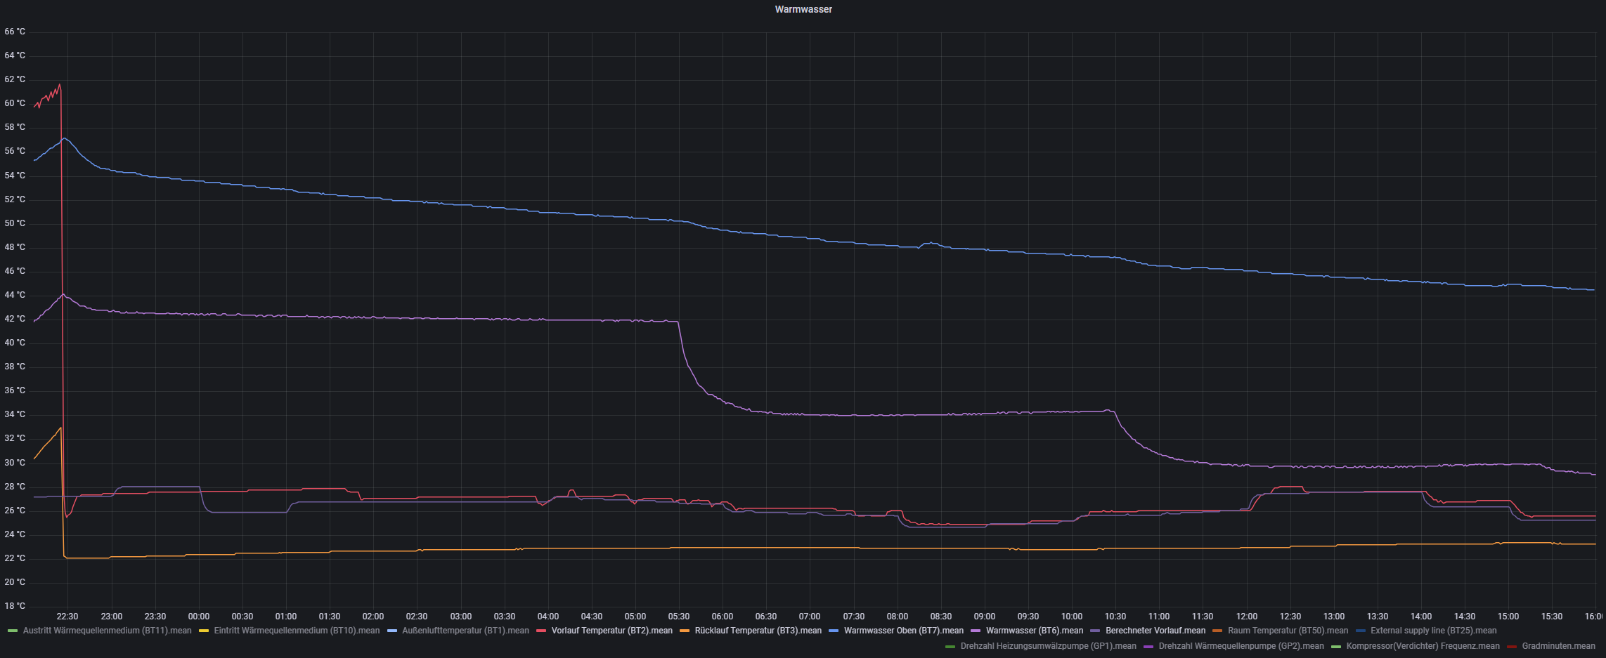Toggle Warmwasser (BT6).mean legend label

(1034, 631)
